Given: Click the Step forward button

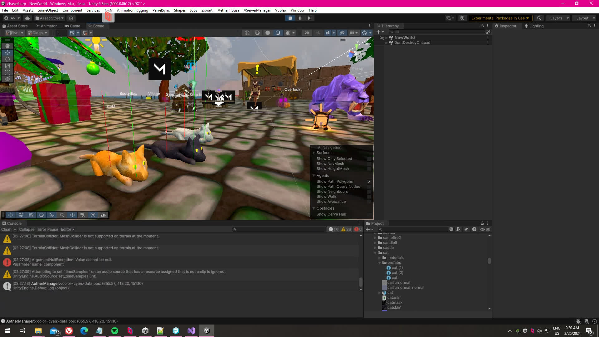Looking at the screenshot, I should click(x=309, y=18).
